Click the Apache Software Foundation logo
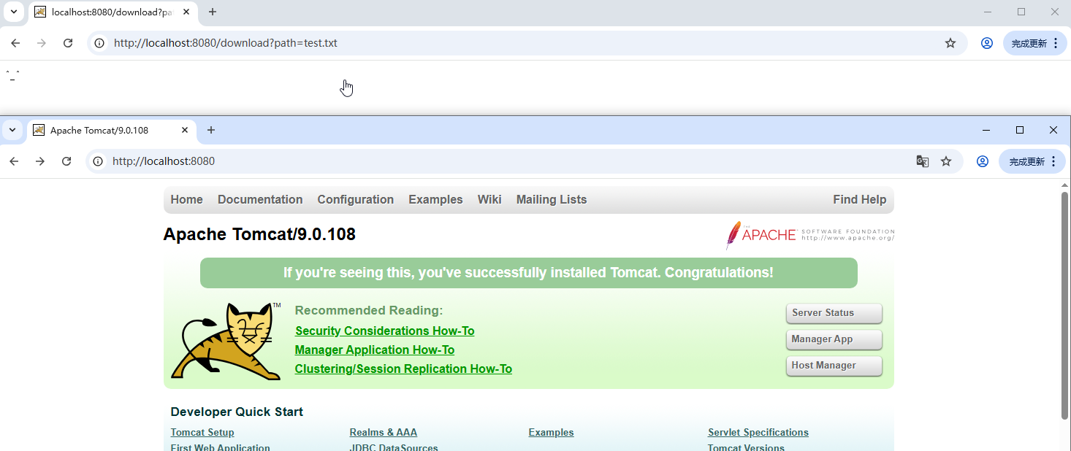 [810, 235]
